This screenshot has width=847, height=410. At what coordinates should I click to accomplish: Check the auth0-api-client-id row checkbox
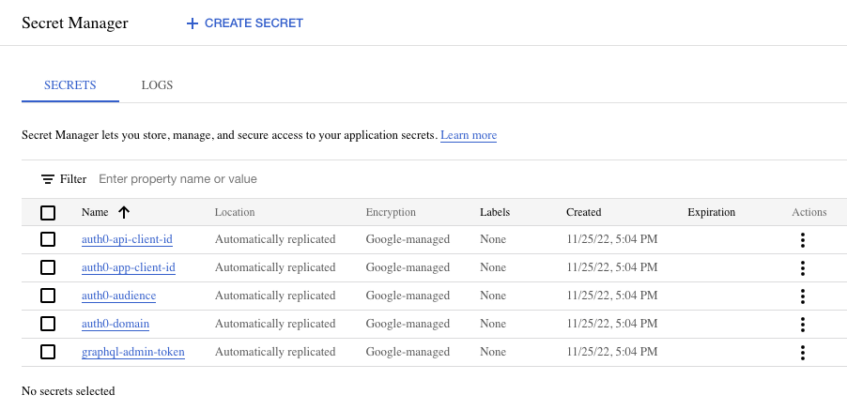[48, 239]
